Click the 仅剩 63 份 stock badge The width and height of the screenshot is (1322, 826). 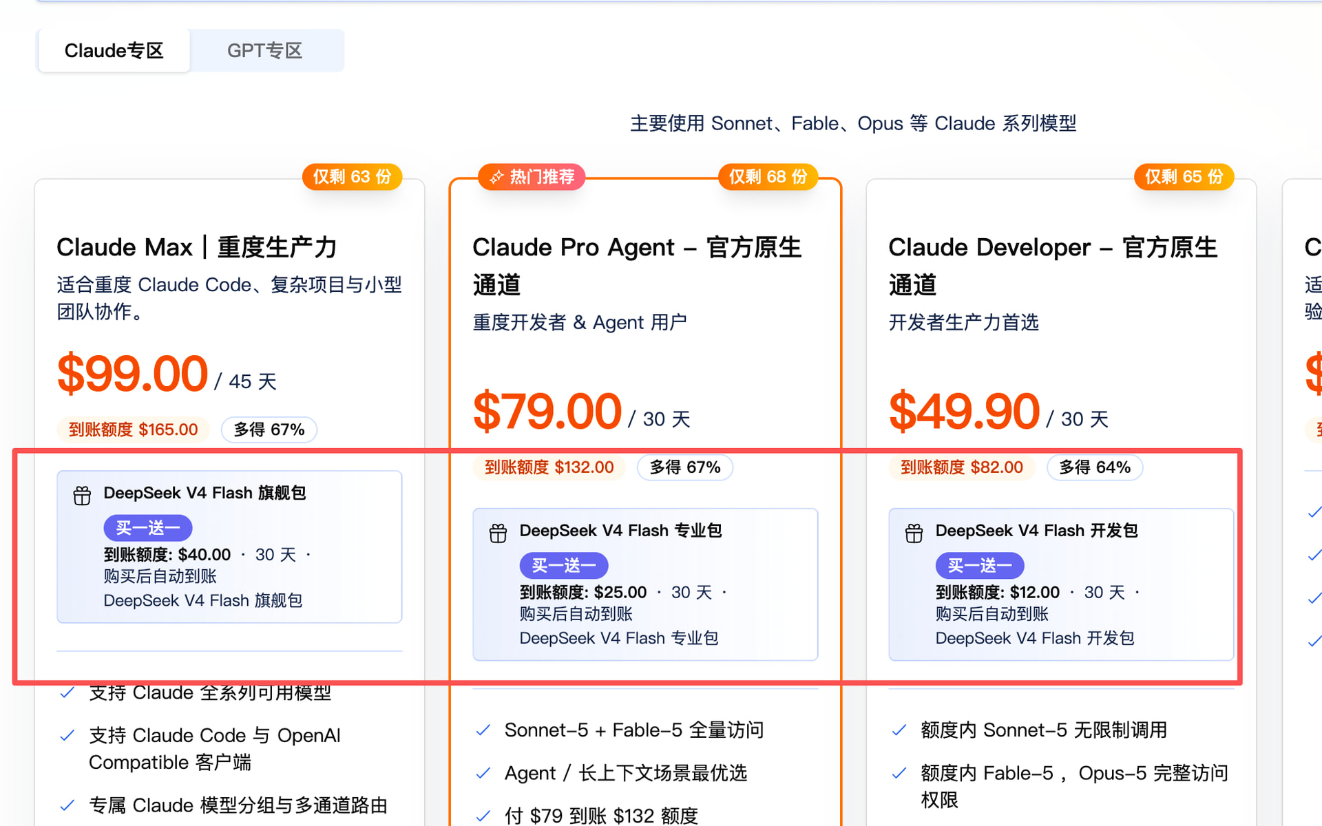coord(353,177)
